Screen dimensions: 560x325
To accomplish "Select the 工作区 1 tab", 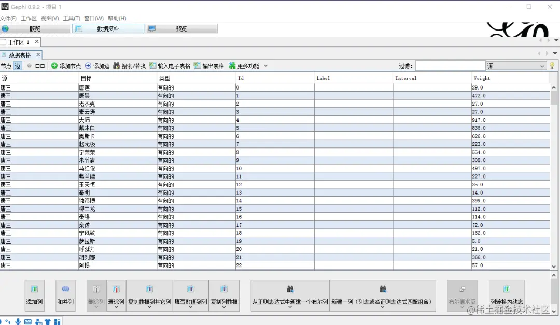I will pyautogui.click(x=19, y=42).
